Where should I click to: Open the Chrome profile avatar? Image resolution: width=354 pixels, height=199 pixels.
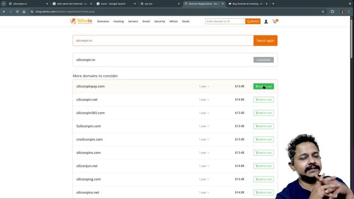342,12
